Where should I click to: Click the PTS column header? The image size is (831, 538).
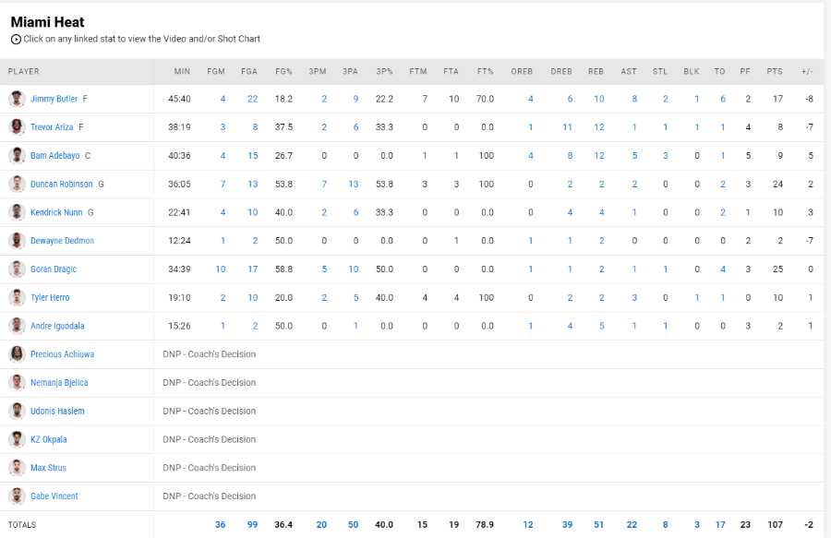(x=775, y=71)
